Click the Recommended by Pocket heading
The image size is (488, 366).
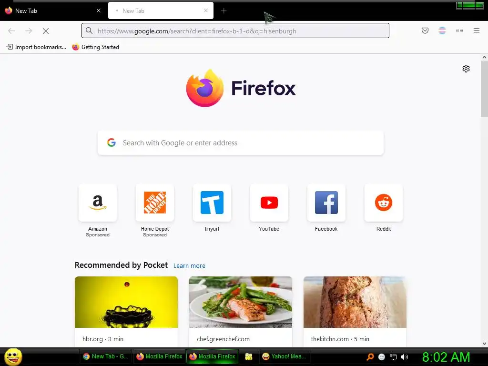click(x=121, y=265)
